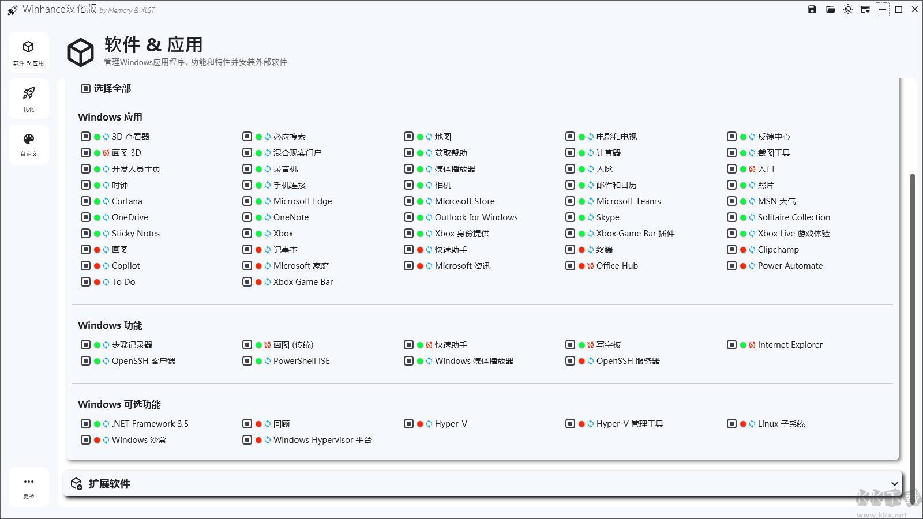The height and width of the screenshot is (519, 923).
Task: Click the reinstall arrows icon beside Microsoft Edge
Action: click(x=268, y=201)
